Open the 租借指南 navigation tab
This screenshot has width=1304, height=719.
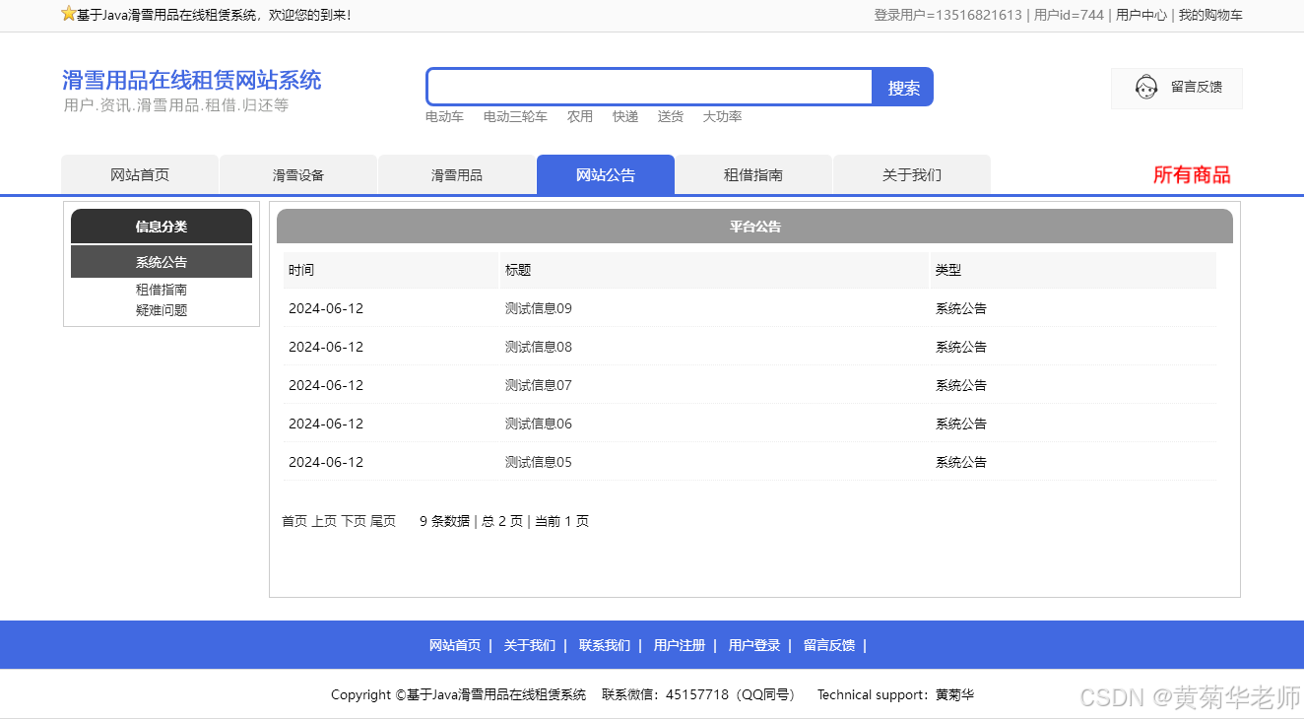[x=753, y=174]
